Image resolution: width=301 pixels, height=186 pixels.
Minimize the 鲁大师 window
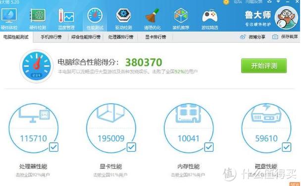point(287,1)
